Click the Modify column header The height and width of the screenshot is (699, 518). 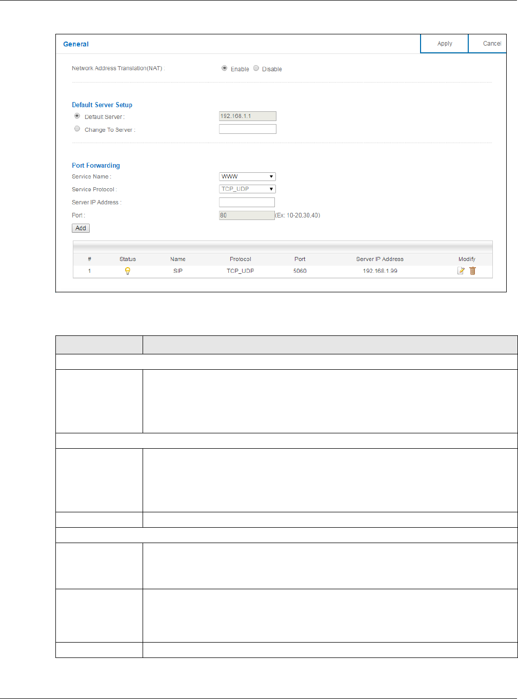click(467, 259)
